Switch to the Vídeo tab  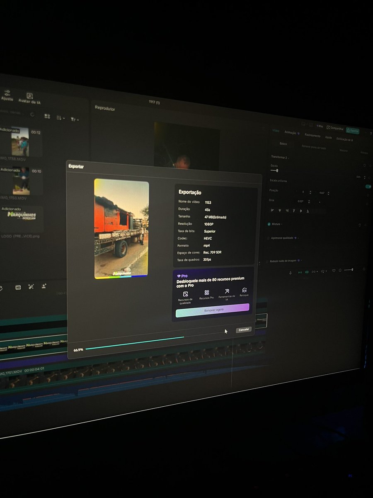276,131
